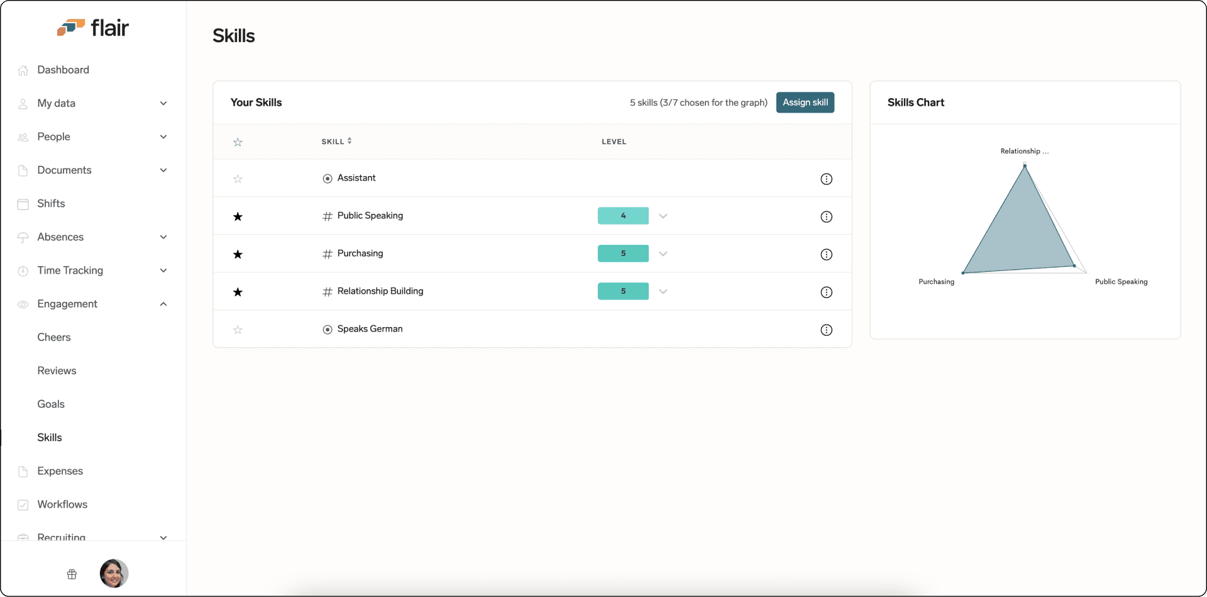Select Skills in the sidebar
1207x597 pixels.
[50, 437]
